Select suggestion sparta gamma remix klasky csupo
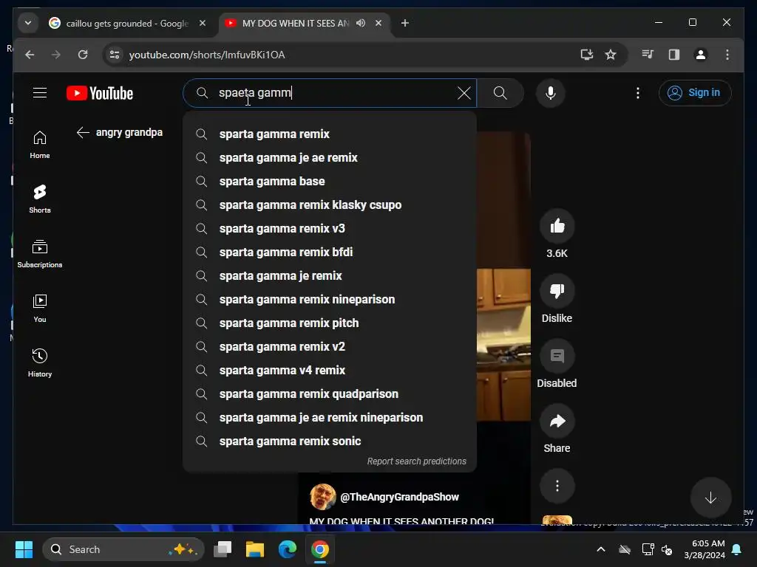This screenshot has width=757, height=567. click(330, 205)
